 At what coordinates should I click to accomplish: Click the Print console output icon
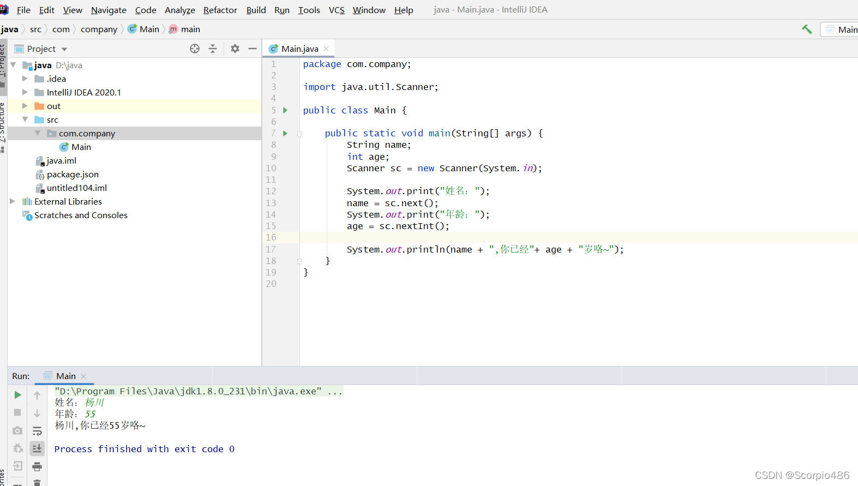point(37,466)
